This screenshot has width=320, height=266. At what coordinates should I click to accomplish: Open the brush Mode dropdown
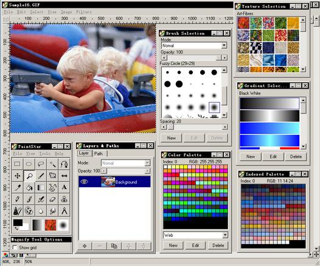click(194, 46)
